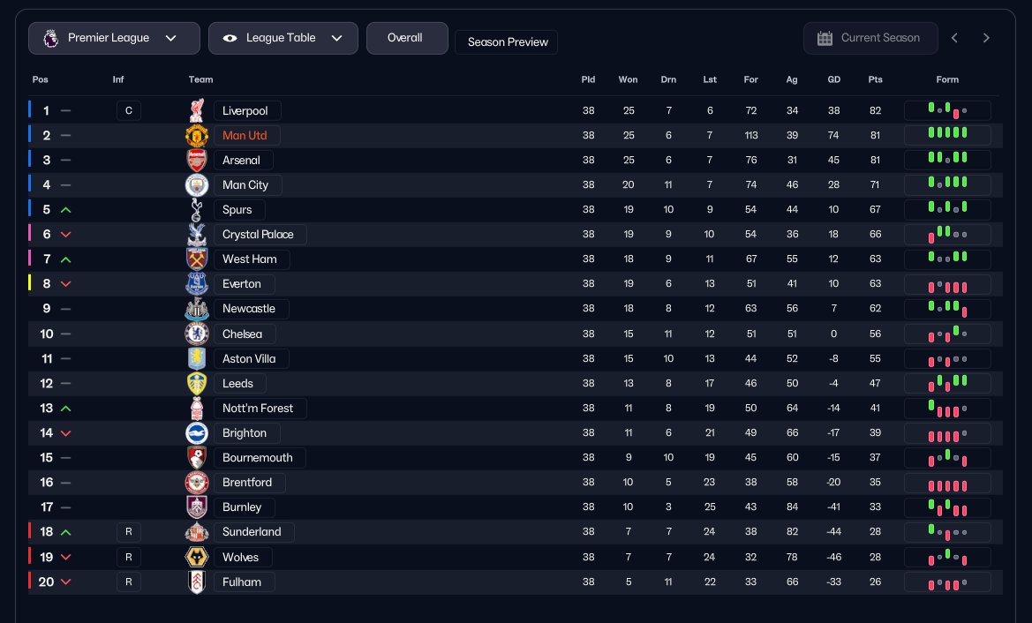Go to the next season arrow

pos(986,38)
